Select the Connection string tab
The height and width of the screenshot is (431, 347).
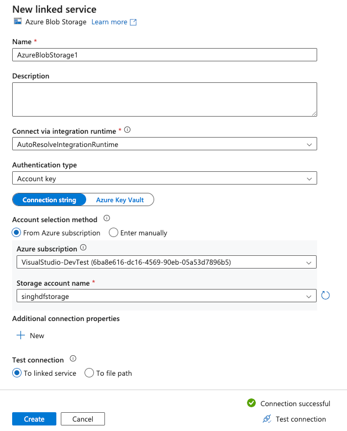click(49, 200)
